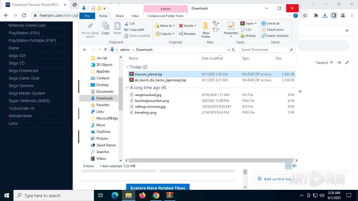Open Super Nintendo (SNES) link
The image size is (358, 201).
tap(29, 101)
